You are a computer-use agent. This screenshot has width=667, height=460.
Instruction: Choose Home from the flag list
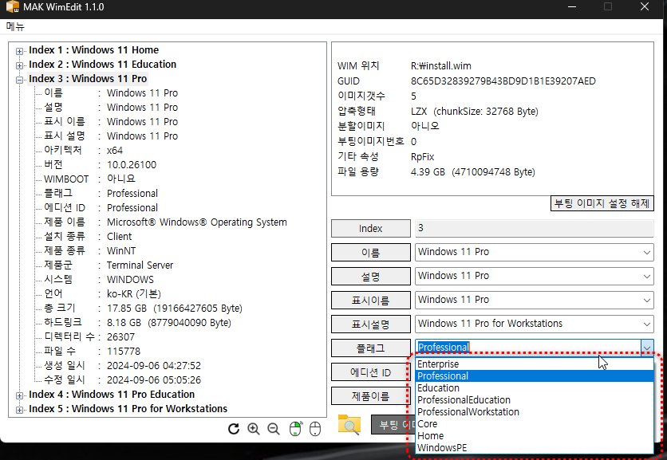535,435
